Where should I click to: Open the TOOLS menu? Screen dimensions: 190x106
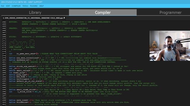25,6
